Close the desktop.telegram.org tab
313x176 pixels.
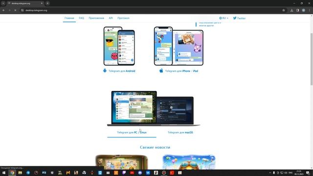coord(42,3)
